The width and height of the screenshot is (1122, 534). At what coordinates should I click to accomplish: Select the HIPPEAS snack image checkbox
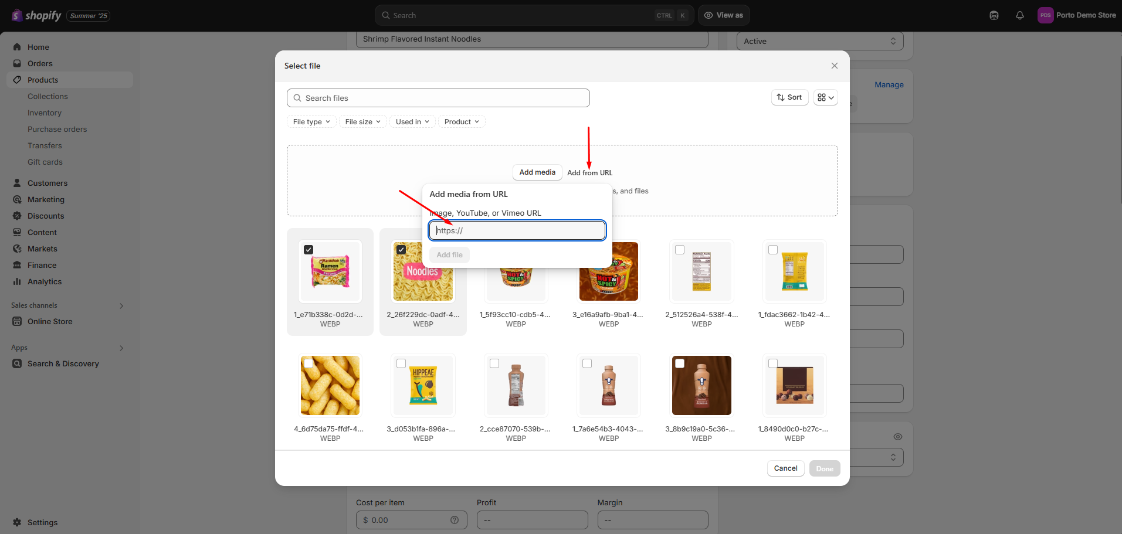click(401, 363)
